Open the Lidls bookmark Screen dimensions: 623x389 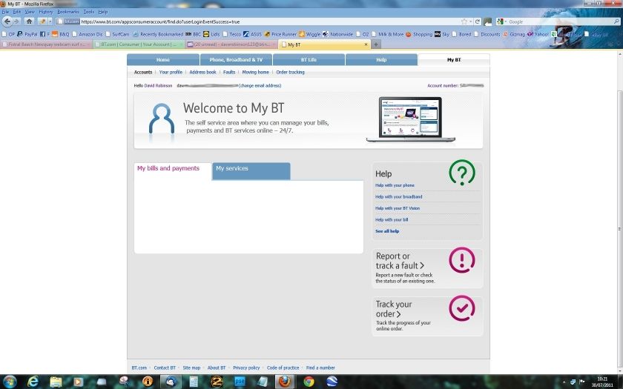211,34
